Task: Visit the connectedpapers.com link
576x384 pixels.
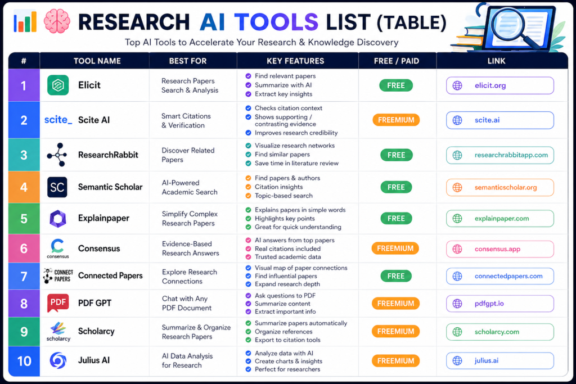Action: 500,276
